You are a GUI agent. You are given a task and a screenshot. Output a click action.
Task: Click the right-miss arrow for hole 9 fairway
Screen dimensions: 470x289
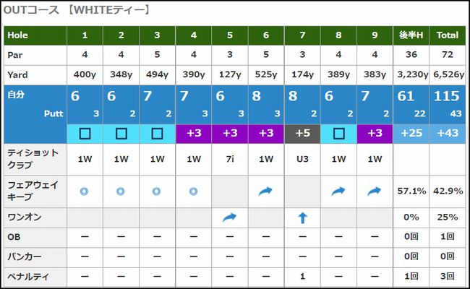[x=374, y=191]
